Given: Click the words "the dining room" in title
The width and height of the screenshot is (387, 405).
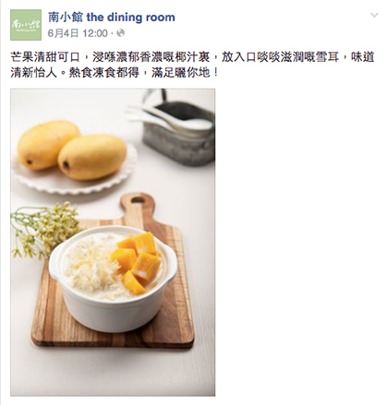Looking at the screenshot, I should pyautogui.click(x=131, y=18).
